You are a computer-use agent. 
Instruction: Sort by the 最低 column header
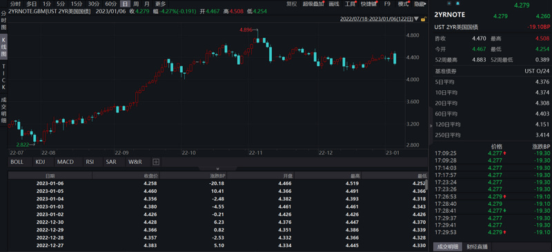pos(395,176)
